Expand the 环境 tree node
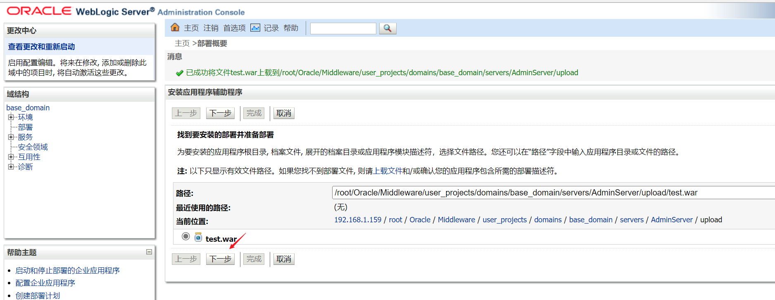This screenshot has height=300, width=775. click(x=11, y=117)
